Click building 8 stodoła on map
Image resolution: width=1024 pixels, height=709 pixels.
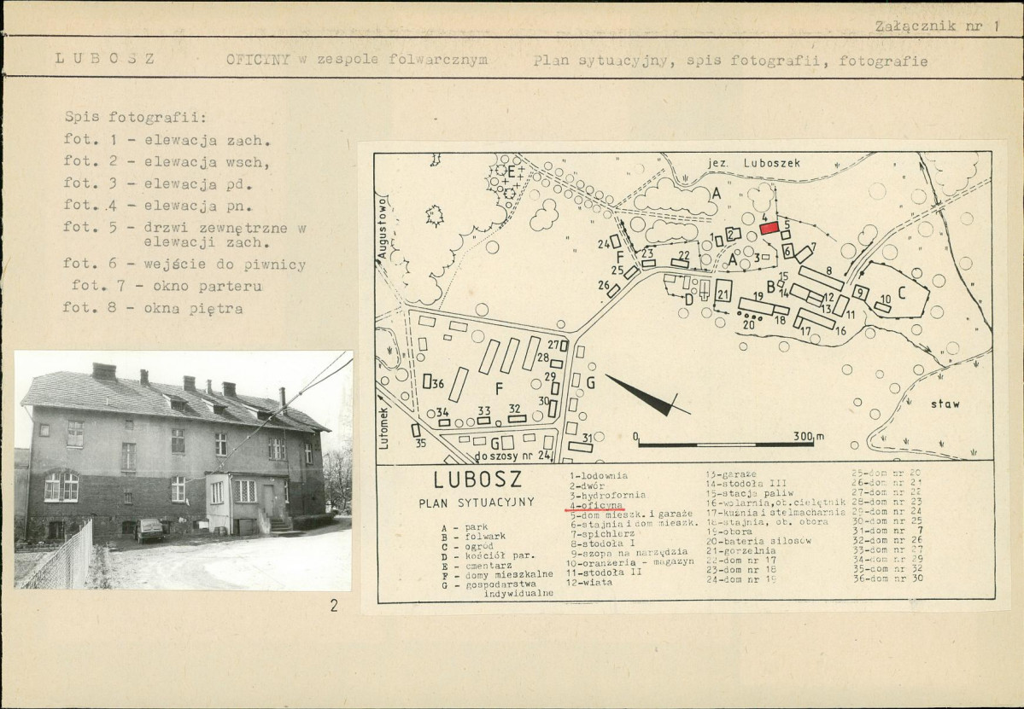pos(821,278)
